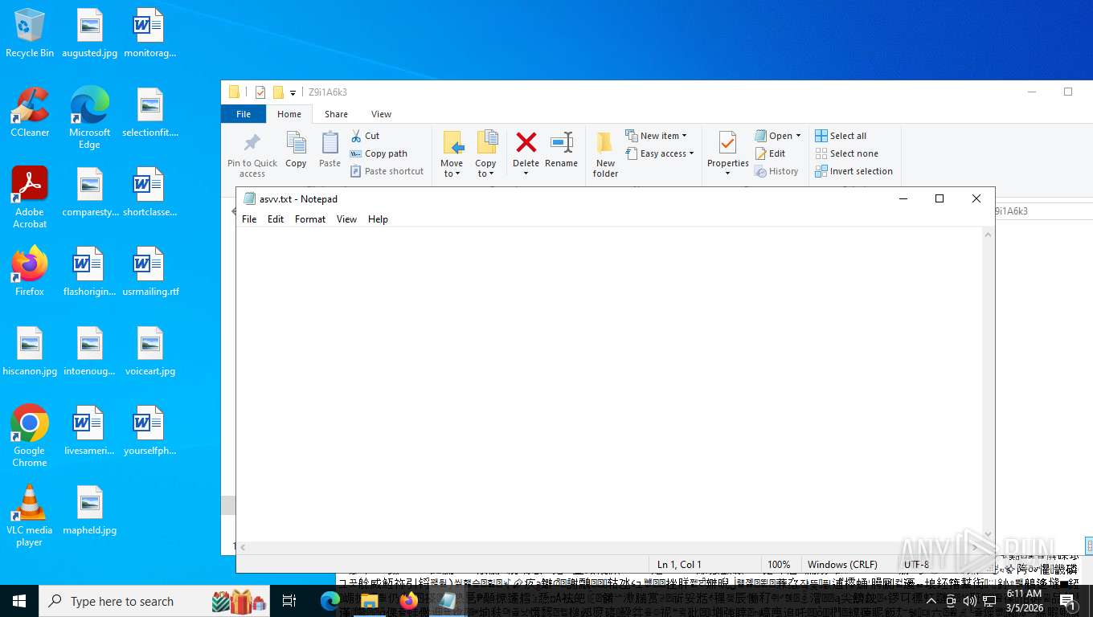The width and height of the screenshot is (1093, 617).
Task: Open CCleaner desktop shortcut
Action: coord(30,112)
